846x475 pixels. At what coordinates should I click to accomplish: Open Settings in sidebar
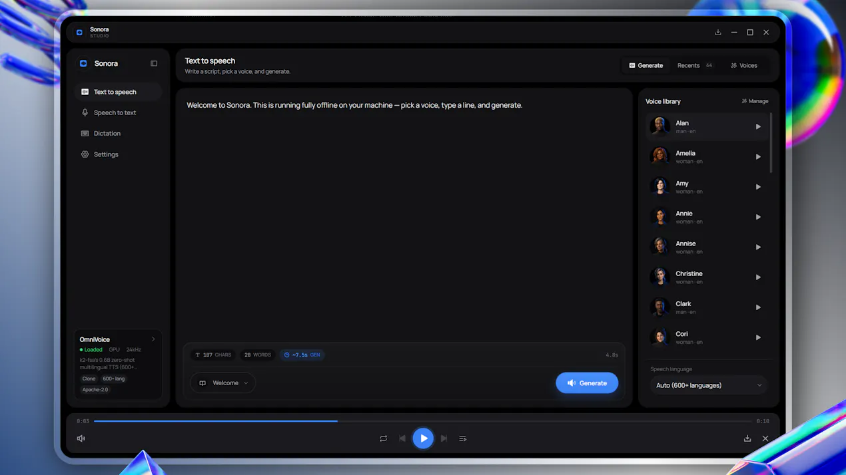[117, 154]
